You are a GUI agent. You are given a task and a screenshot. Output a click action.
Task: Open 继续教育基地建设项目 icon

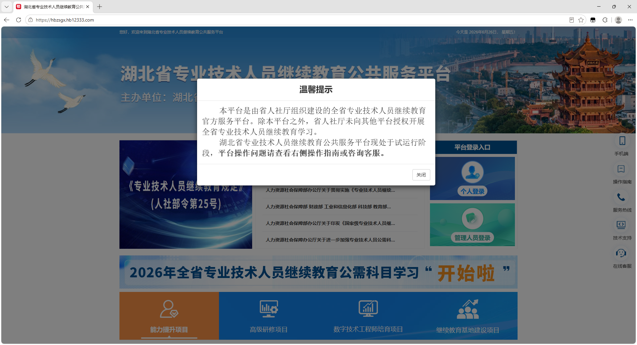coord(468,309)
